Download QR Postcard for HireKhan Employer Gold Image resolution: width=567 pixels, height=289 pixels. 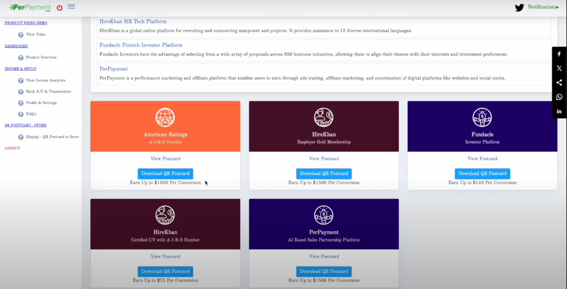[x=324, y=173]
